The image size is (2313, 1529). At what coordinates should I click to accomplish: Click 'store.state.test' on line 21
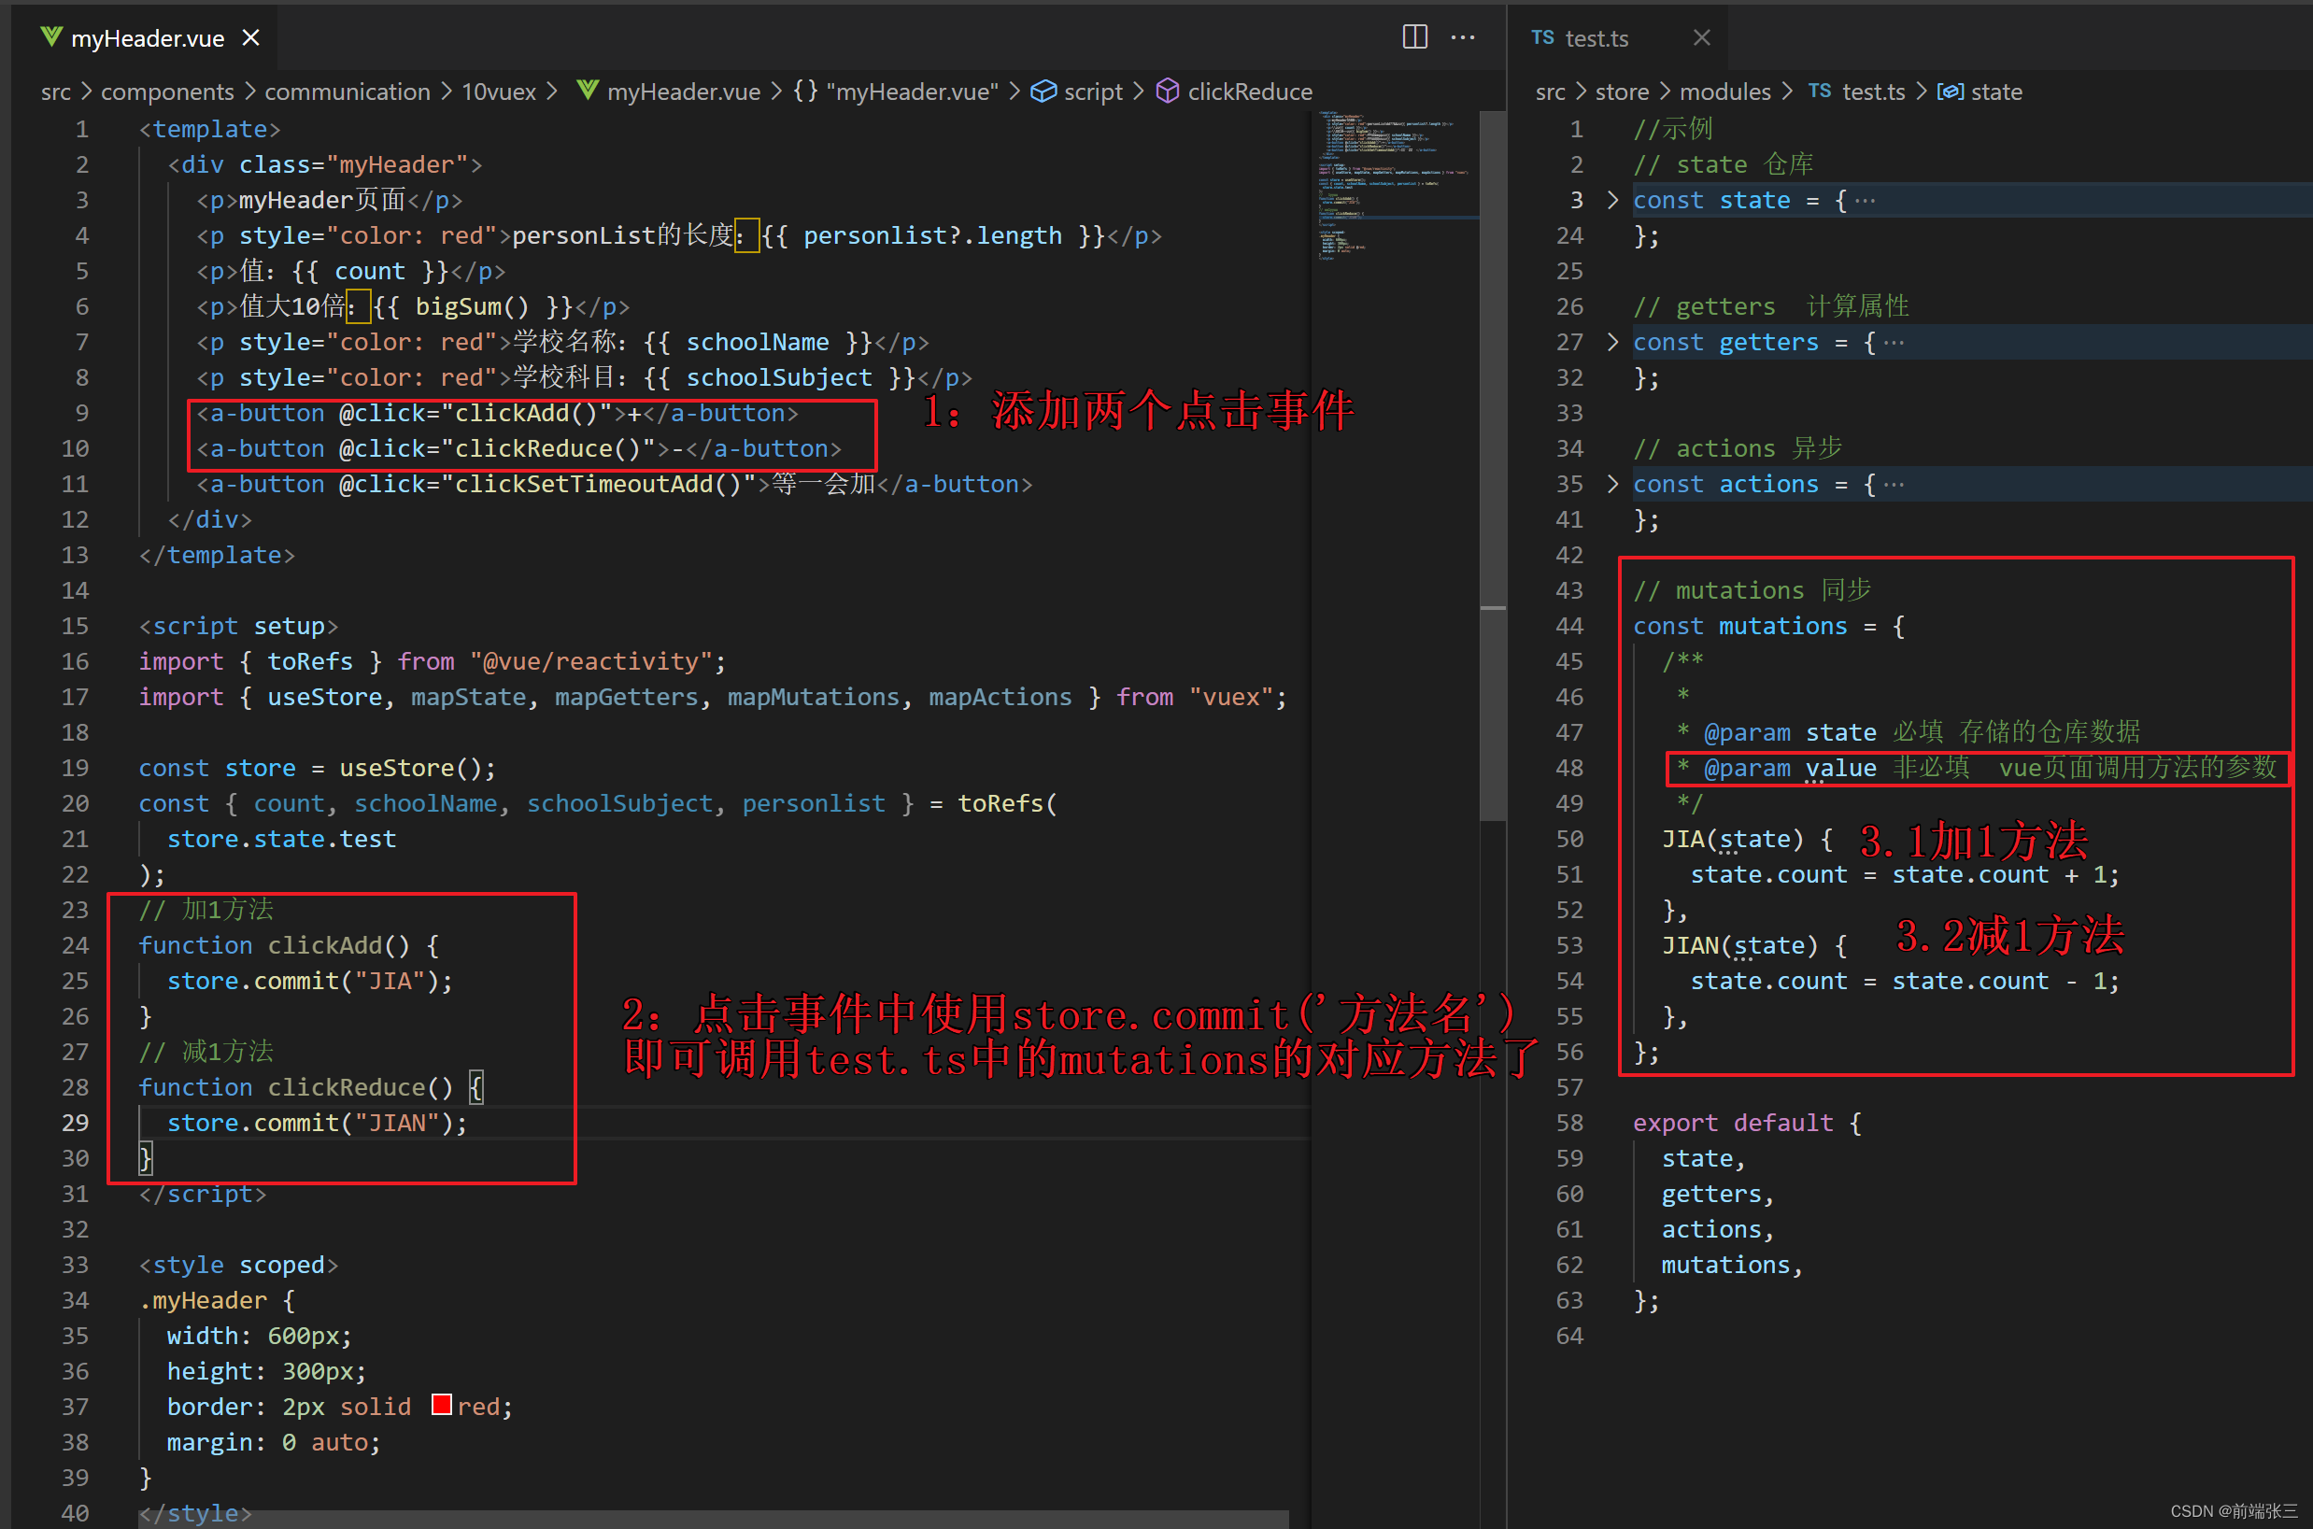pyautogui.click(x=282, y=839)
